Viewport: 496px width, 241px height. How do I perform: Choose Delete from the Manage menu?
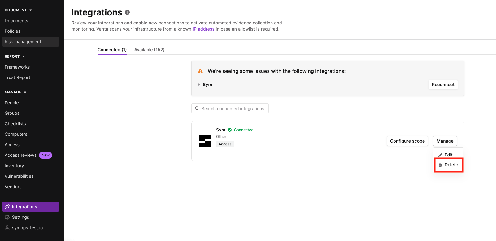point(448,165)
